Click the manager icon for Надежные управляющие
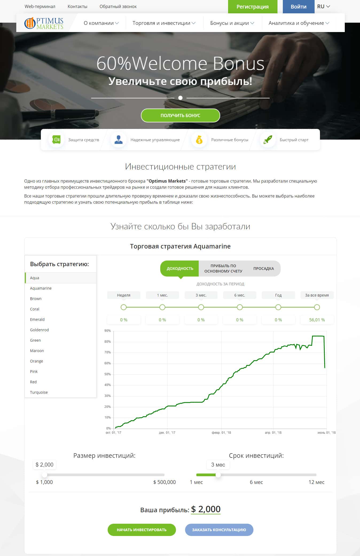 [118, 140]
